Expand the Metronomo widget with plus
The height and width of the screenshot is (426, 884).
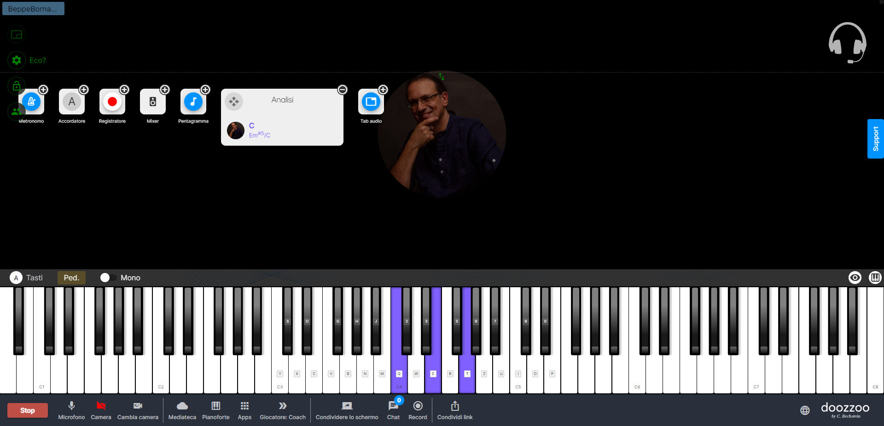[43, 90]
